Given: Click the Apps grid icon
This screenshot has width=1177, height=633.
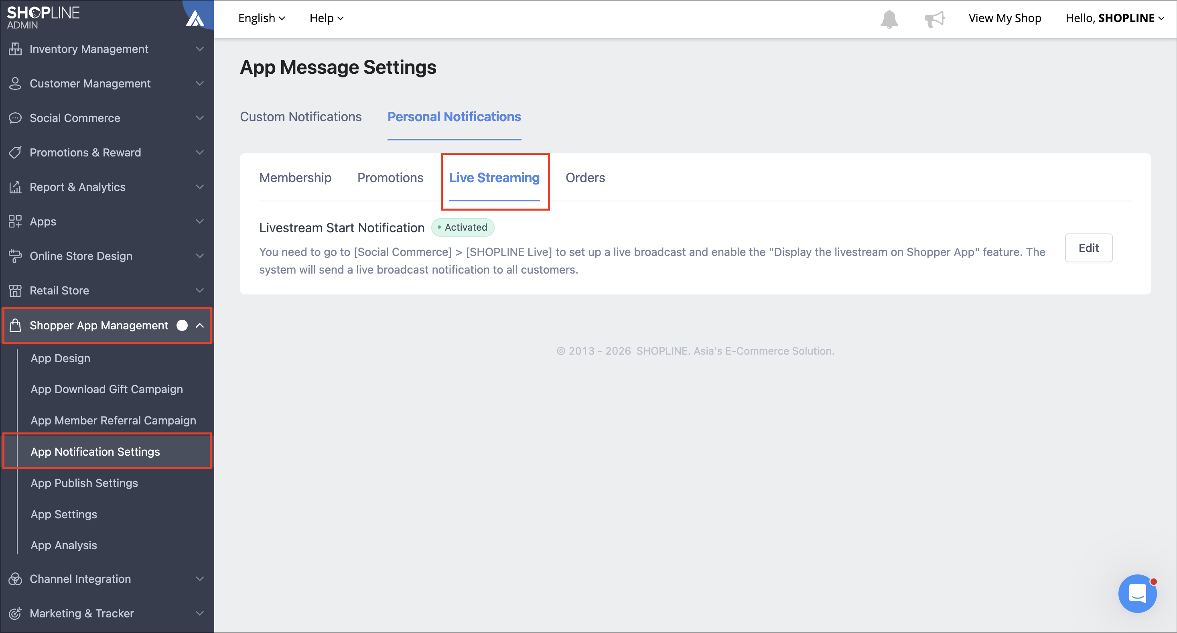Looking at the screenshot, I should coord(15,222).
